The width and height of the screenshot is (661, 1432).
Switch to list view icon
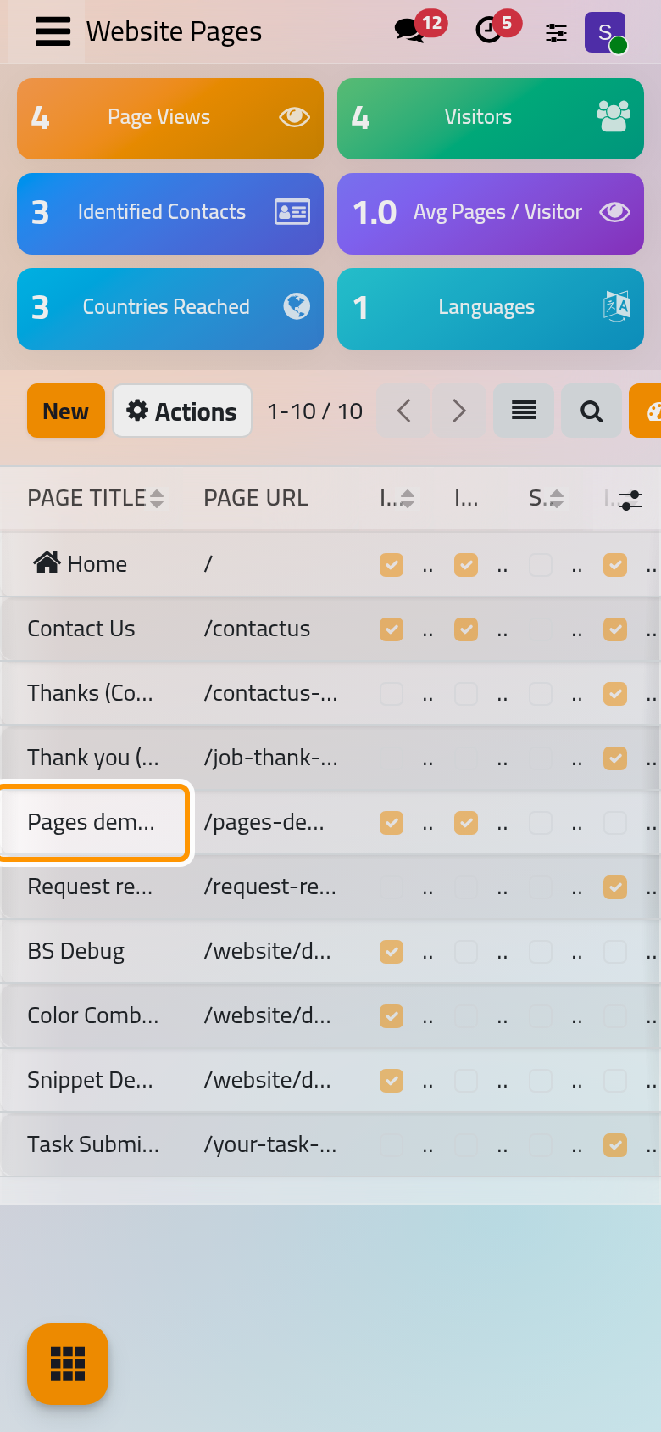524,411
